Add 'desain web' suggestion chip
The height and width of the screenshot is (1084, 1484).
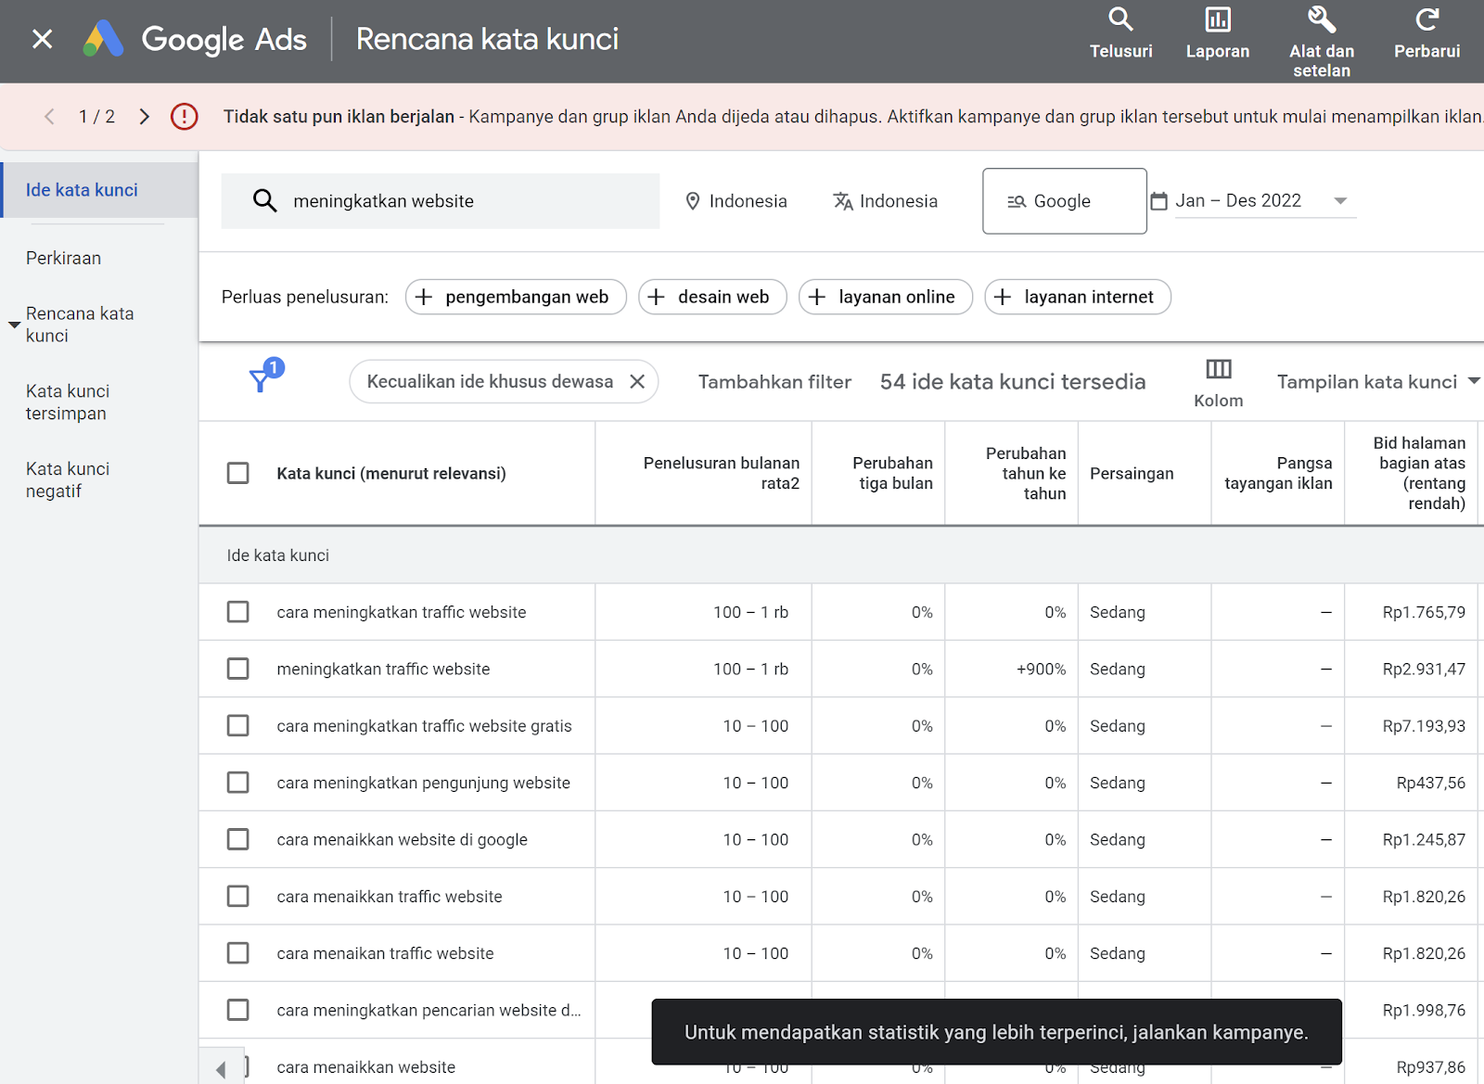tap(712, 297)
